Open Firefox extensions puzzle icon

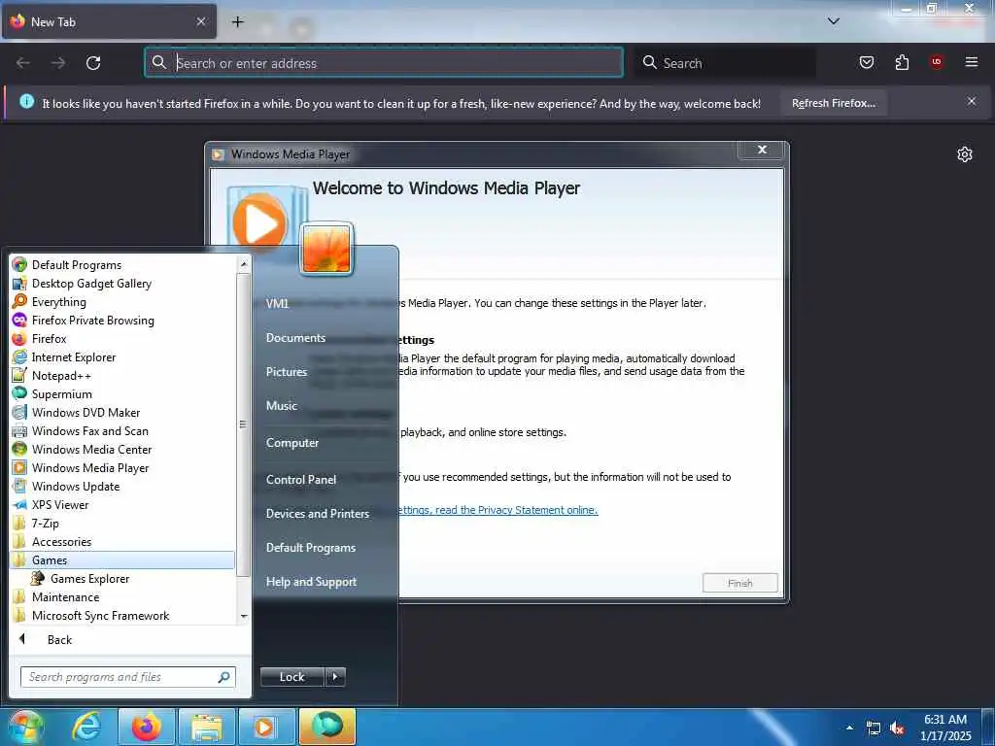(902, 62)
